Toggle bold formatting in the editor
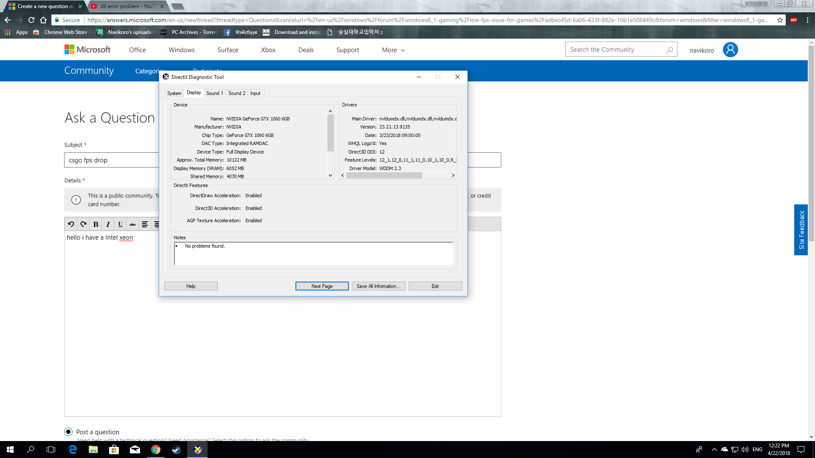This screenshot has width=815, height=458. (x=96, y=224)
